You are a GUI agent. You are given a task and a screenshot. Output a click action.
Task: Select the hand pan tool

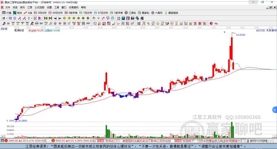click(94, 18)
